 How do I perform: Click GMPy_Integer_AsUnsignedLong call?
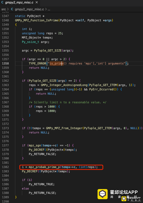click(64, 85)
